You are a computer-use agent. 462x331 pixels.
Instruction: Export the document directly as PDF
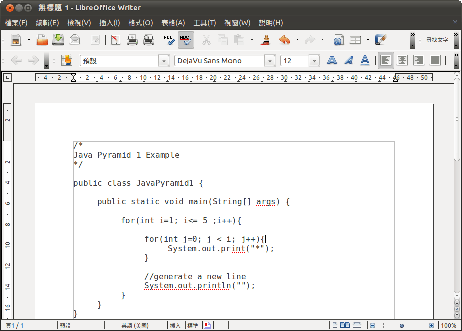[x=116, y=40]
